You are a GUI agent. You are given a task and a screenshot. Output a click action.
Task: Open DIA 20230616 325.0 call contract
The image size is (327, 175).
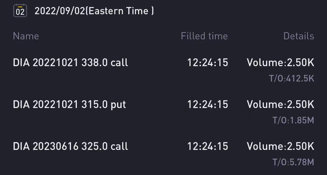70,146
